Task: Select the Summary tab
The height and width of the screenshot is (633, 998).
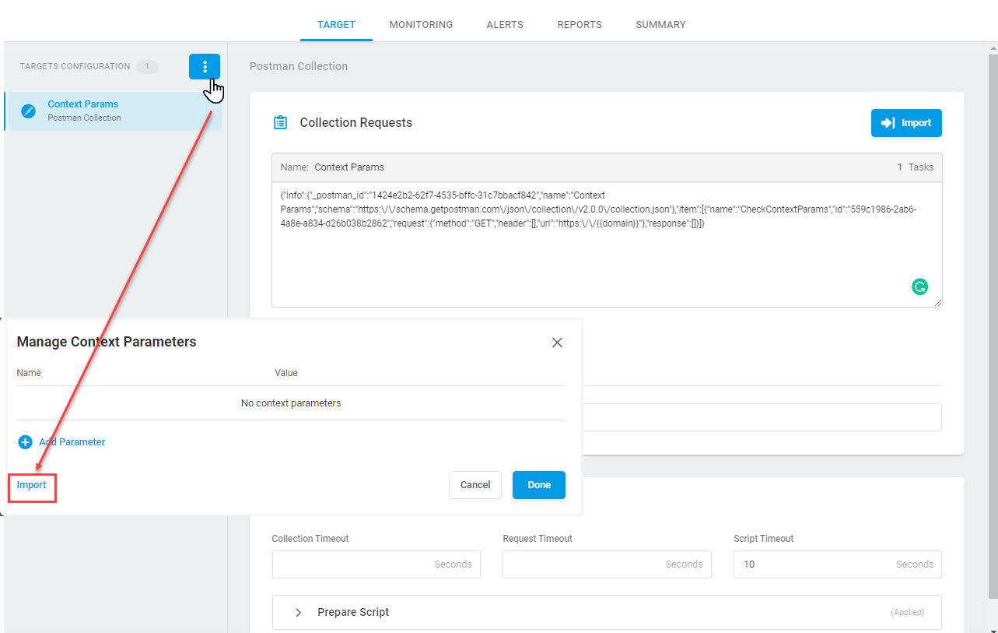Action: [660, 25]
